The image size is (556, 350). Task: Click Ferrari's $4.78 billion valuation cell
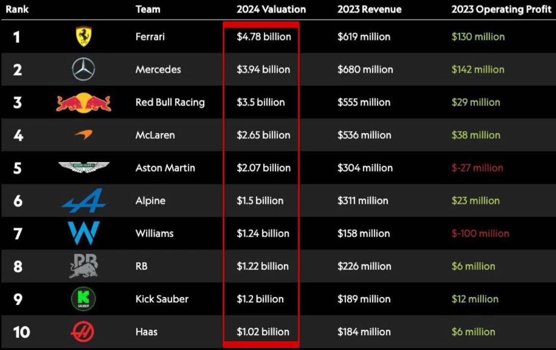pyautogui.click(x=264, y=37)
